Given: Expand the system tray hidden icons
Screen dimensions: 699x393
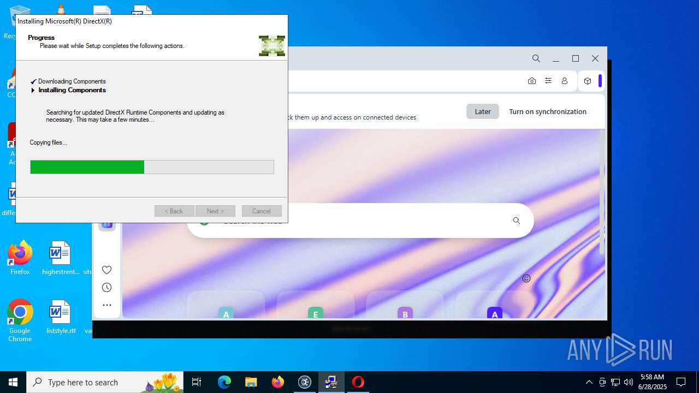Looking at the screenshot, I should 589,382.
